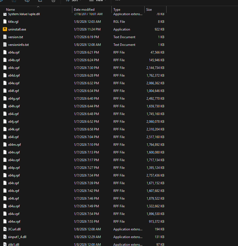Select the uninstall.exe Rockstar icon
Image resolution: width=238 pixels, height=246 pixels.
tap(5, 29)
